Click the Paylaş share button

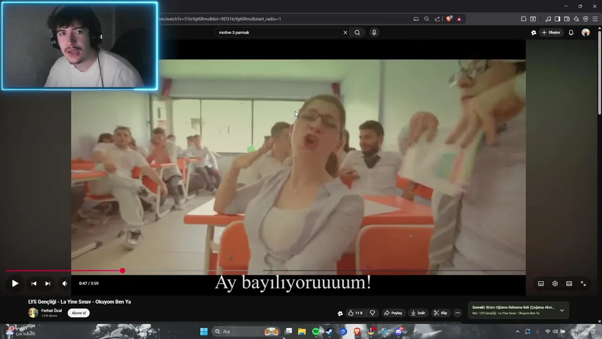(x=393, y=313)
